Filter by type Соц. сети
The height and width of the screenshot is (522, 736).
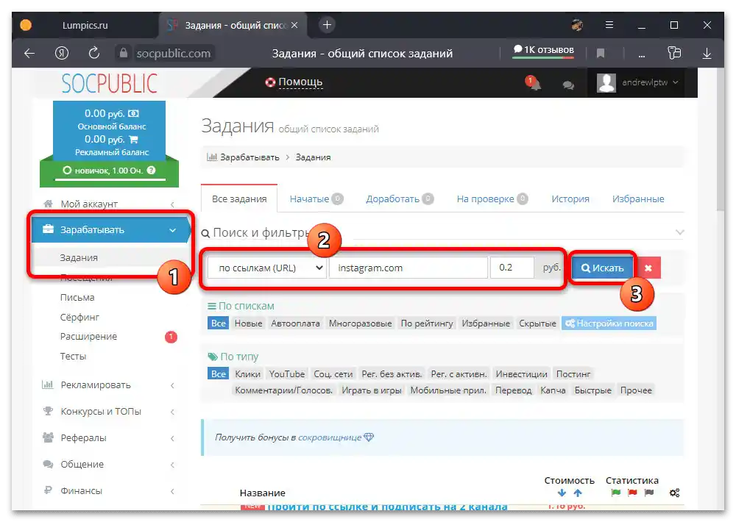333,373
